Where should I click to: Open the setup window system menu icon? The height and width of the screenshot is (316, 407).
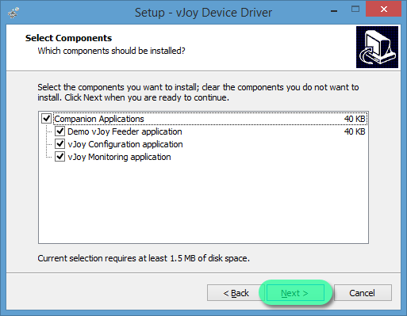pyautogui.click(x=13, y=13)
